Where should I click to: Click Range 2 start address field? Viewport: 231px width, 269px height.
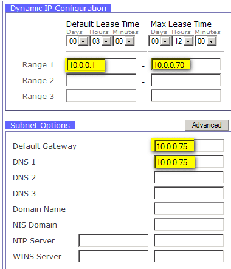(x=102, y=80)
